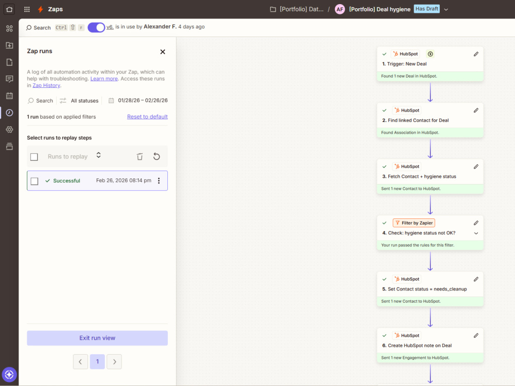Toggle the Zap on/off switch

click(x=96, y=28)
